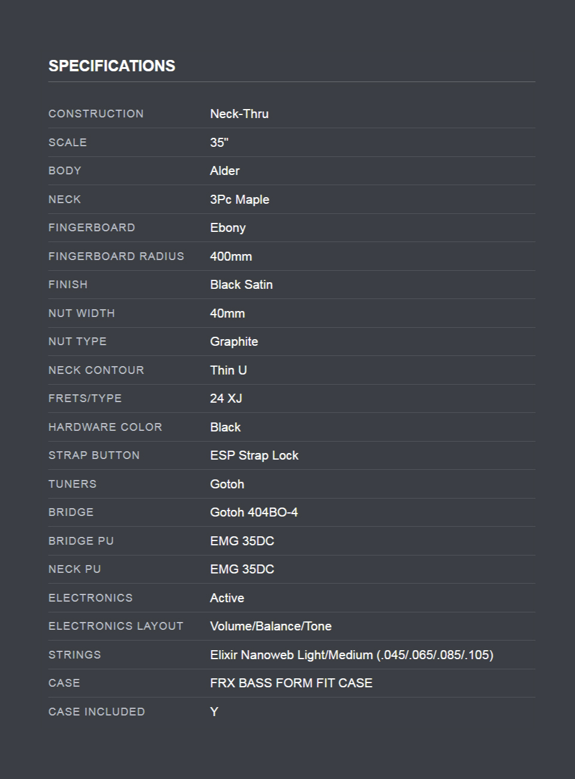
Task: Click the FRX BASS FORM FIT CASE value
Action: click(291, 683)
